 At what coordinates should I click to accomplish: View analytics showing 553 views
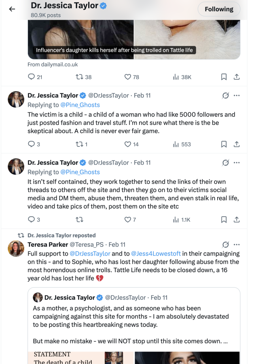click(x=182, y=144)
